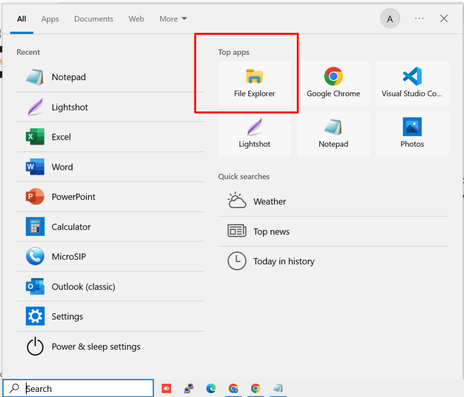Viewport: 464px width, 397px height.
Task: Open PowerPoint from Recent list
Action: pyautogui.click(x=73, y=197)
